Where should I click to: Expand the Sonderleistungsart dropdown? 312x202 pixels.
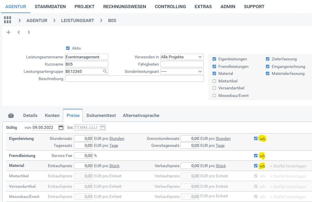click(181, 72)
